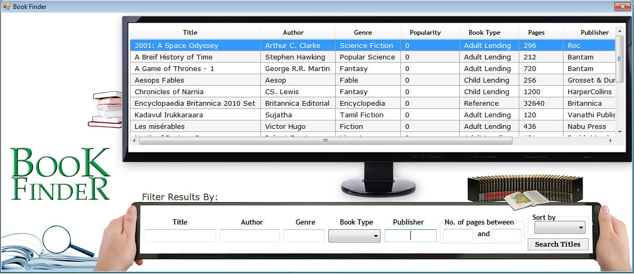The image size is (634, 274).
Task: Select the A Game of Thrones - 1 row
Action: point(195,68)
